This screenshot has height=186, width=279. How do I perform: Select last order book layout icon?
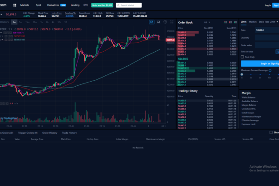pos(235,22)
